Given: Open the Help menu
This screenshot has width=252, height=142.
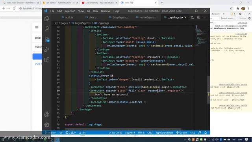Looking at the screenshot, I should 116,11.
